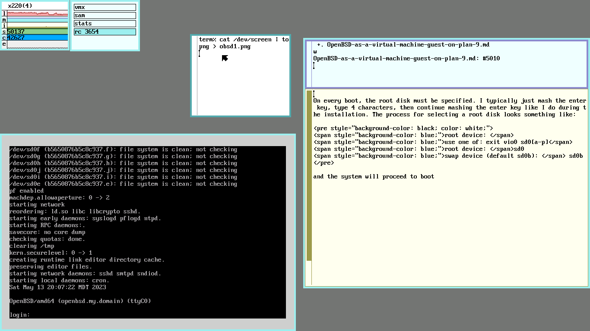
Task: Click the 'swap device (default sd0b)' line in sam
Action: click(448, 156)
